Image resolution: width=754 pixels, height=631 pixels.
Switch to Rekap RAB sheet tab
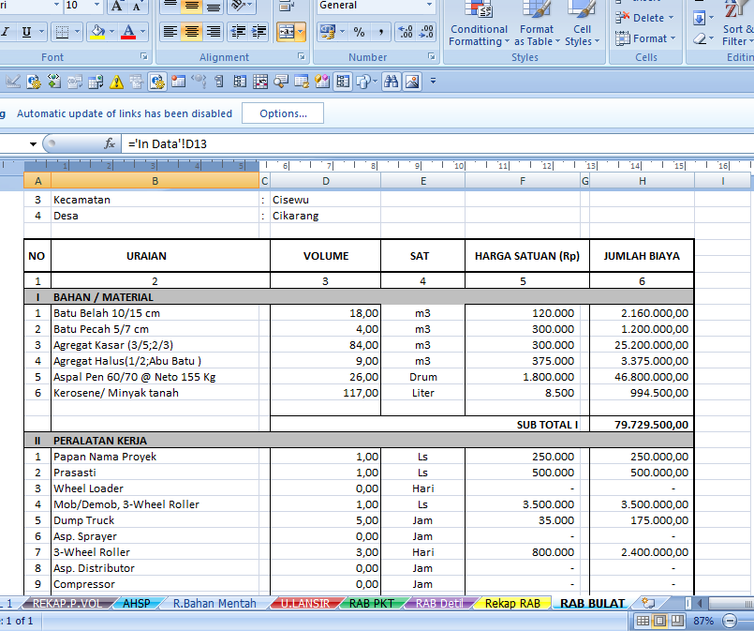(x=512, y=603)
